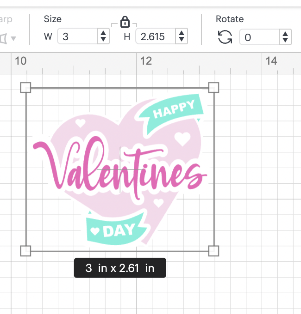Increase width with the W up arrow
Viewport: 301px width, 314px height.
tap(103, 33)
